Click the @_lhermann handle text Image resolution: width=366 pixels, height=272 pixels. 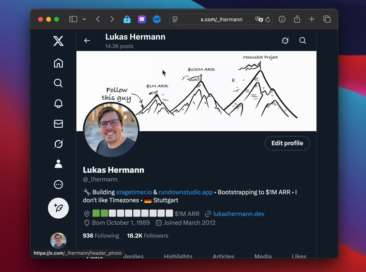point(100,179)
